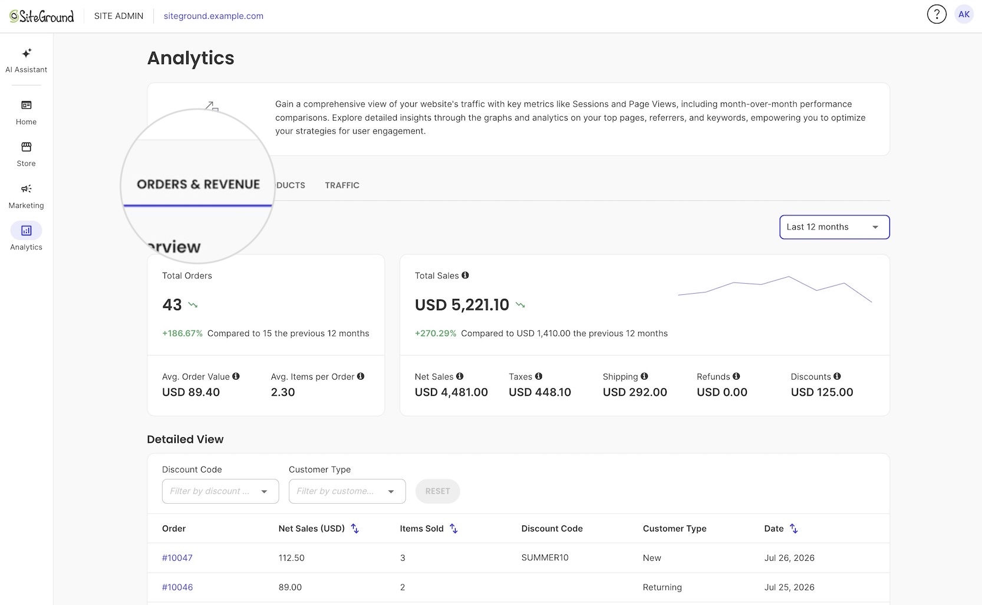Click the SITE ADMIN header label
Image resolution: width=982 pixels, height=605 pixels.
[118, 16]
